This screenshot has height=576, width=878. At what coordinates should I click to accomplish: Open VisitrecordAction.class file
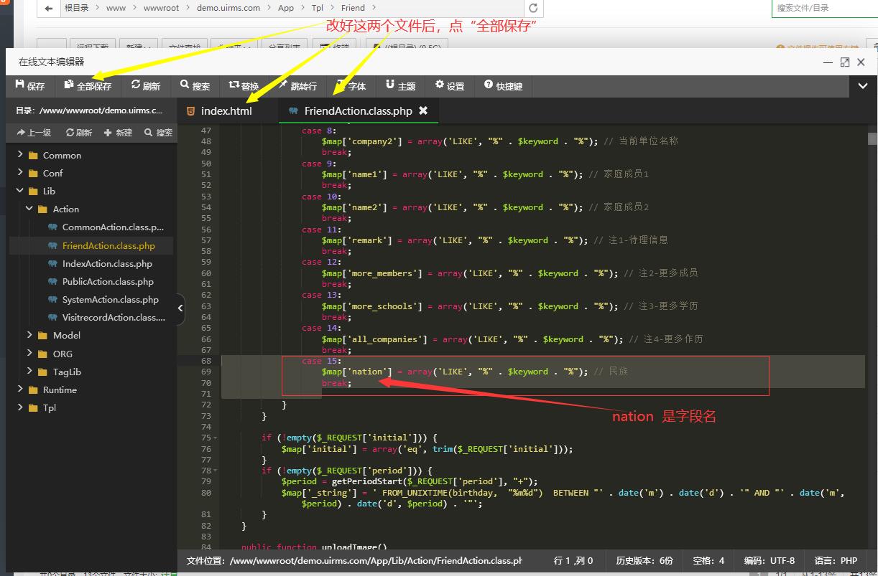[x=114, y=317]
